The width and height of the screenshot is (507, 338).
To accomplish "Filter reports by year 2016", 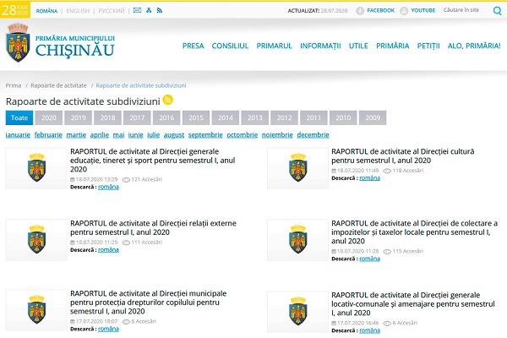I will pyautogui.click(x=166, y=117).
